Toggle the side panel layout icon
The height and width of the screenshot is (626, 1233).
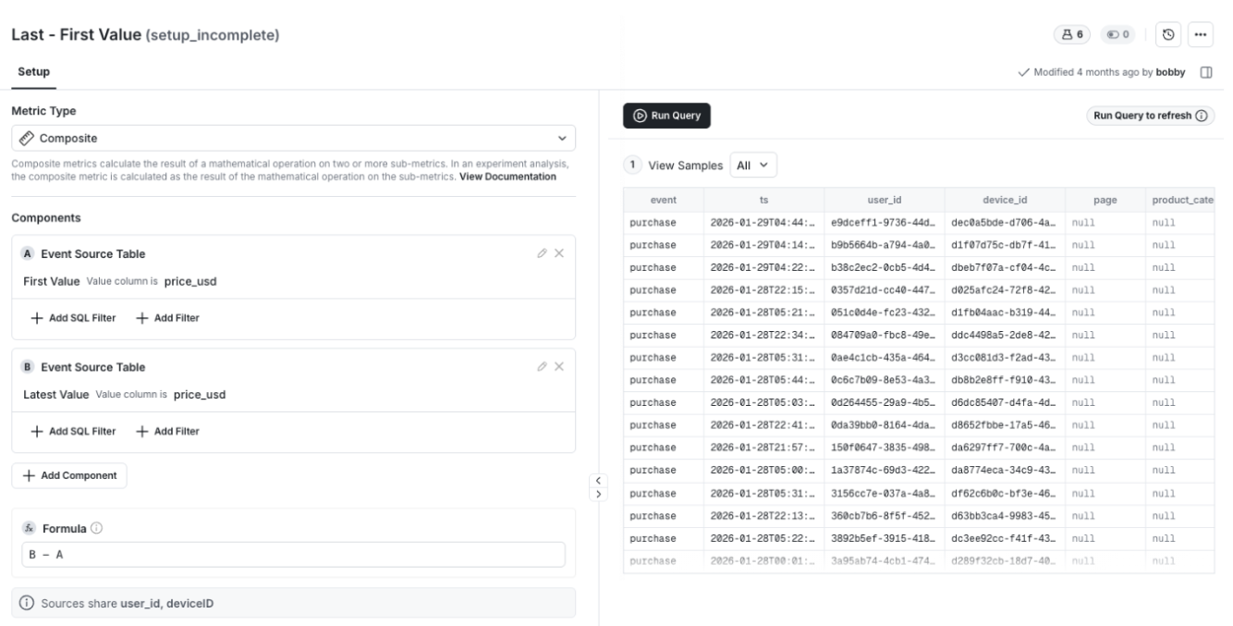pyautogui.click(x=1205, y=72)
